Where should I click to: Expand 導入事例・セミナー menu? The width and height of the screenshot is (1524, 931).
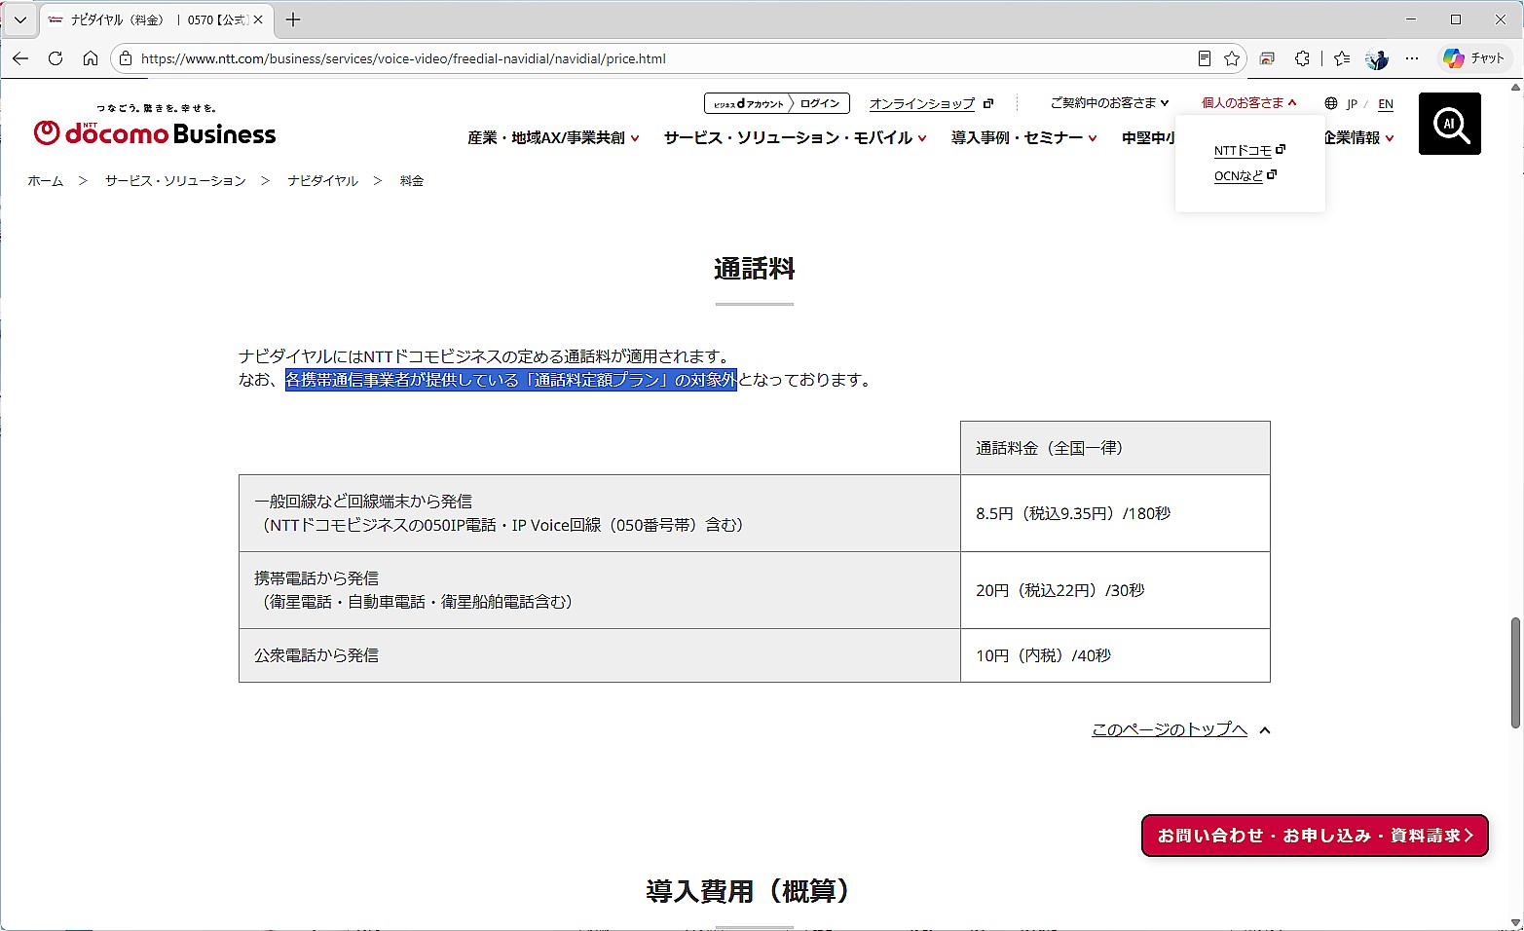pyautogui.click(x=1024, y=138)
